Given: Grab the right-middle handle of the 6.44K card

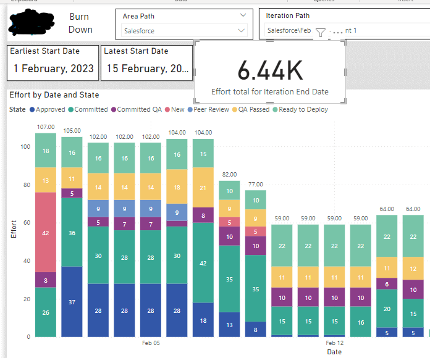Looking at the screenshot, I should click(345, 72).
